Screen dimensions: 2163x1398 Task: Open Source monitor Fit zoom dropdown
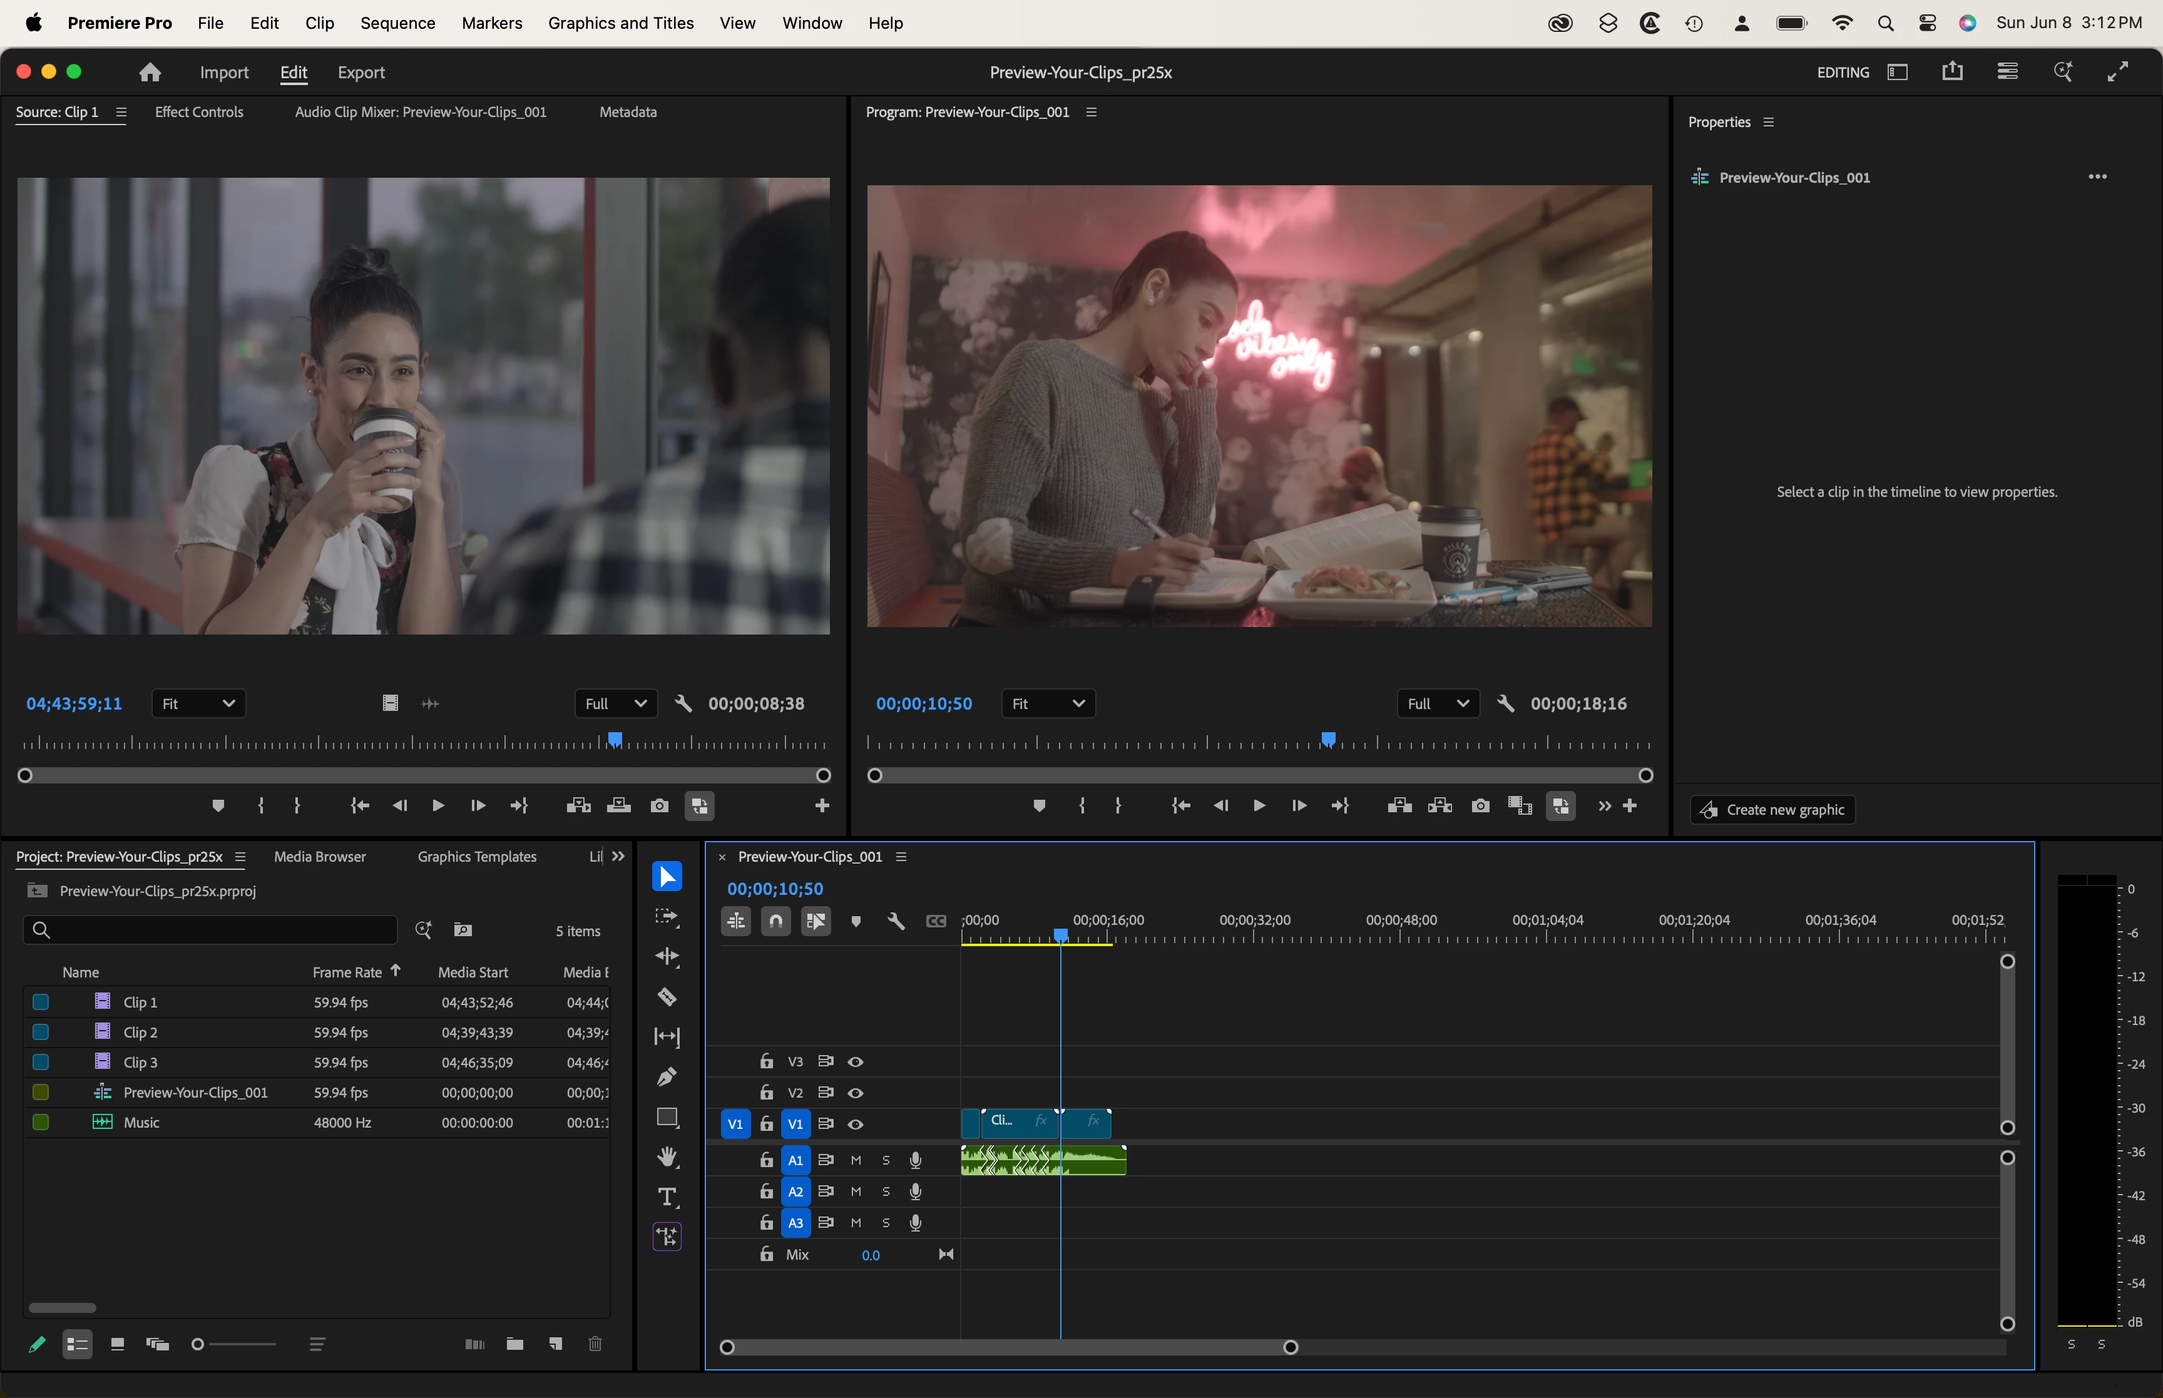(x=198, y=703)
